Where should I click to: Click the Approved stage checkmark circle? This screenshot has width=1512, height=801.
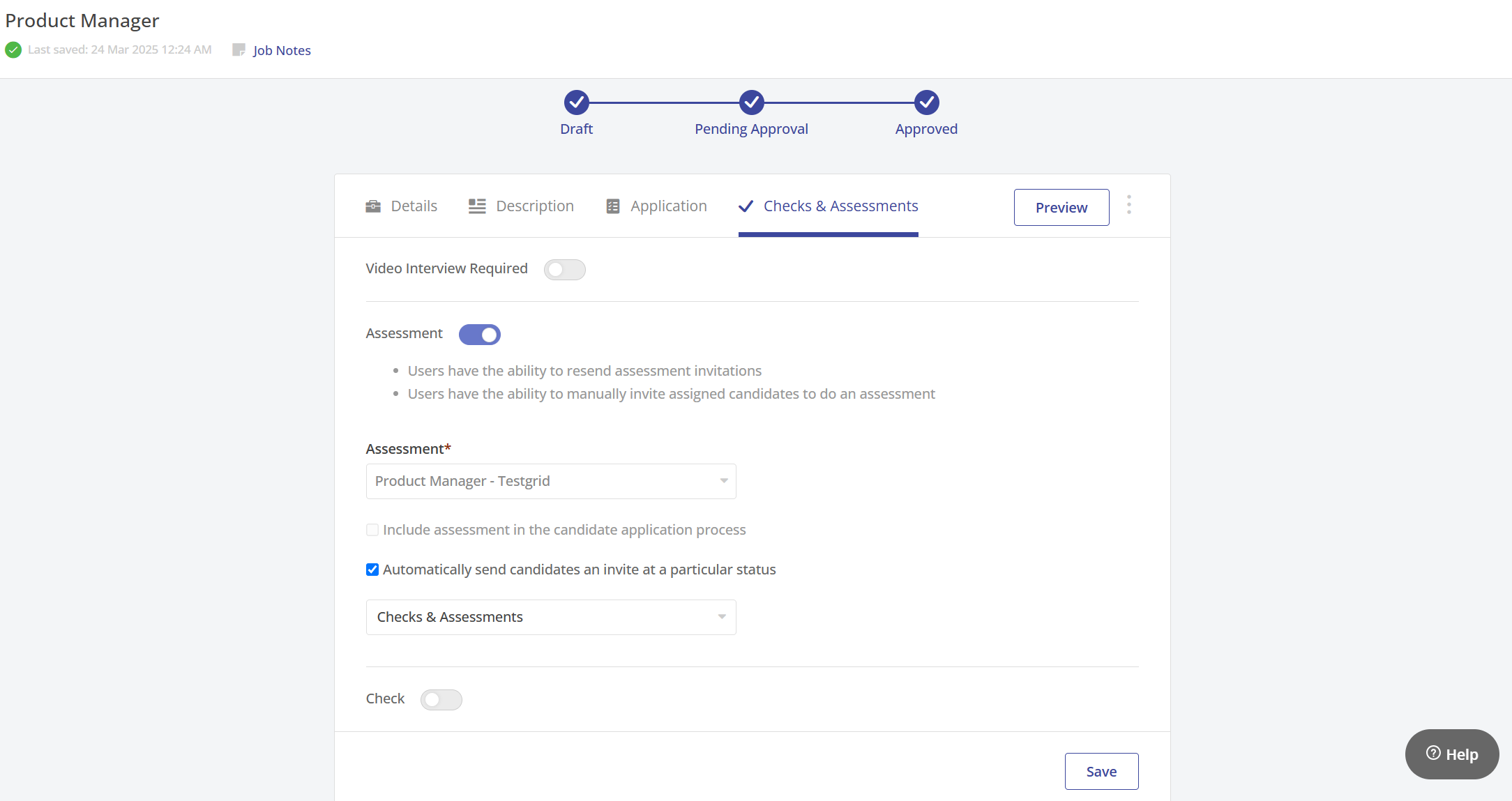(x=926, y=102)
